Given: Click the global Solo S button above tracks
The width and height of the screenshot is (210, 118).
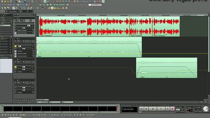Looking at the screenshot, I should 15,14.
